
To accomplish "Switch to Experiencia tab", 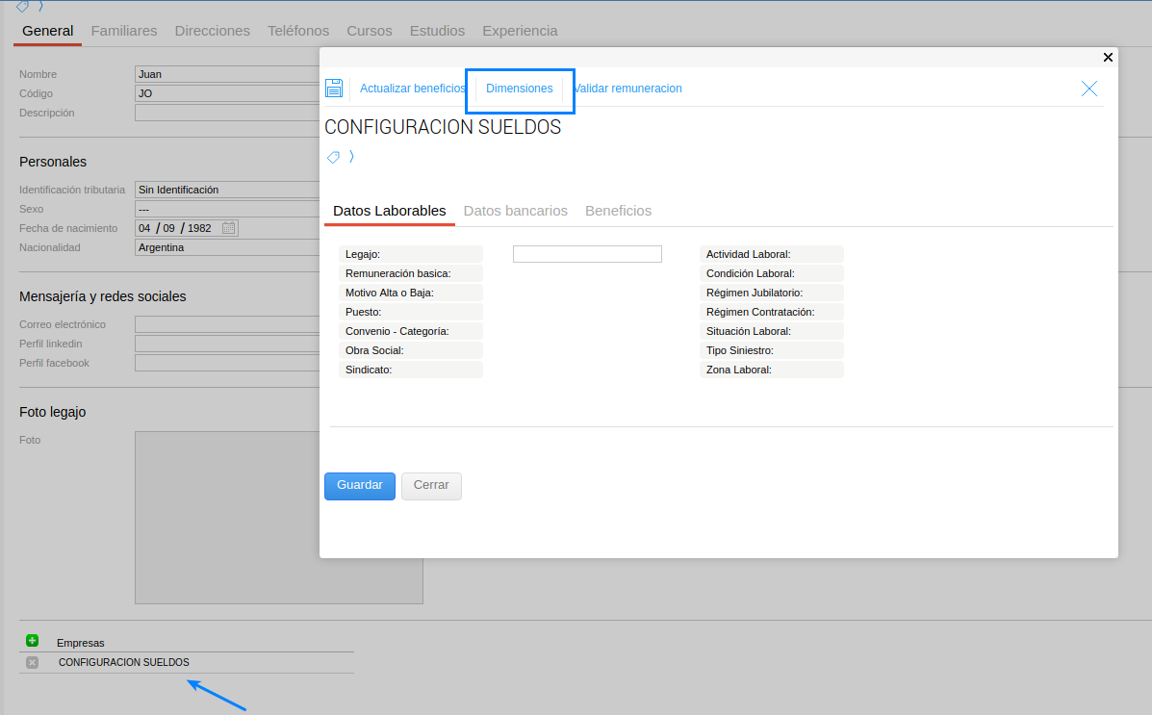I will pyautogui.click(x=520, y=31).
